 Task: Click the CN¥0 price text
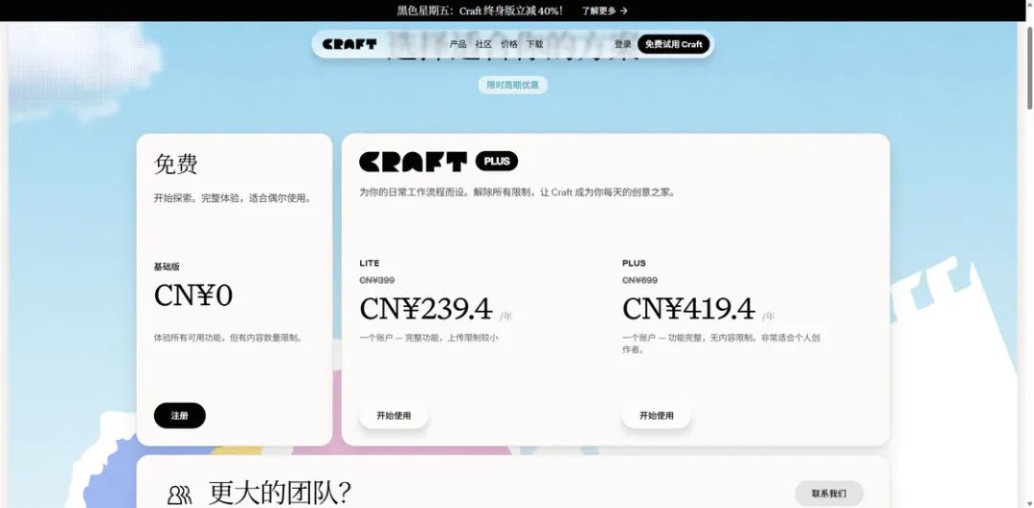coord(193,296)
